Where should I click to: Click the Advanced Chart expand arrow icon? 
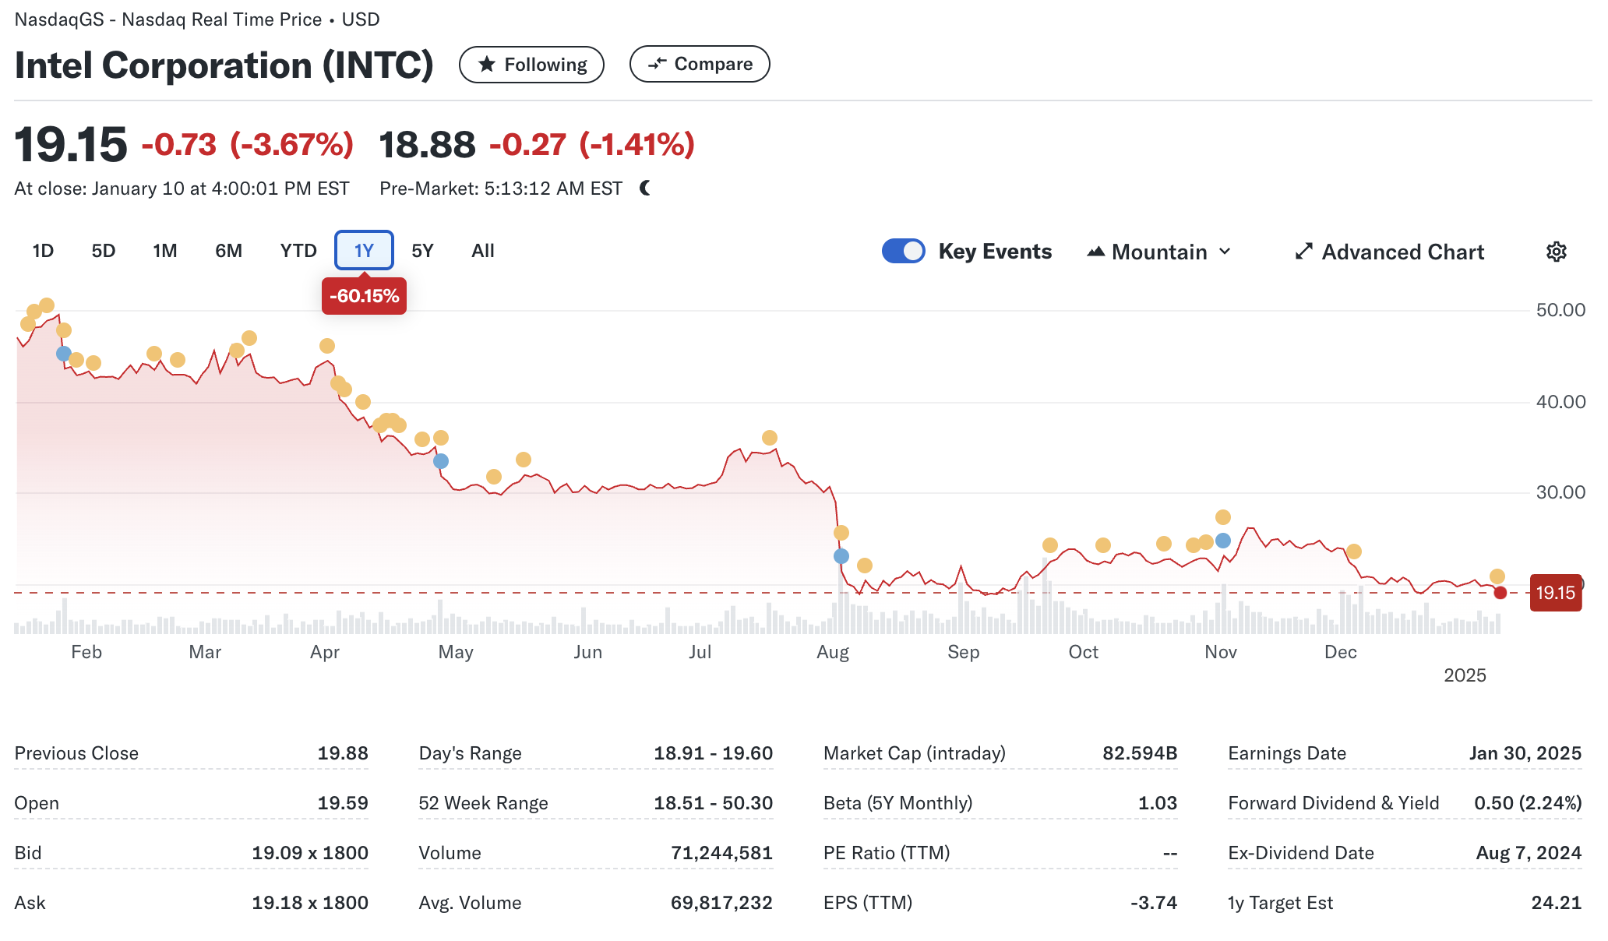coord(1303,252)
